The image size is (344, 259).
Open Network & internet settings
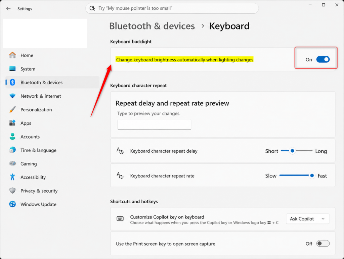(52, 96)
